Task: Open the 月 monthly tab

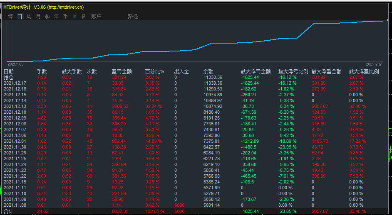Action: (x=38, y=17)
